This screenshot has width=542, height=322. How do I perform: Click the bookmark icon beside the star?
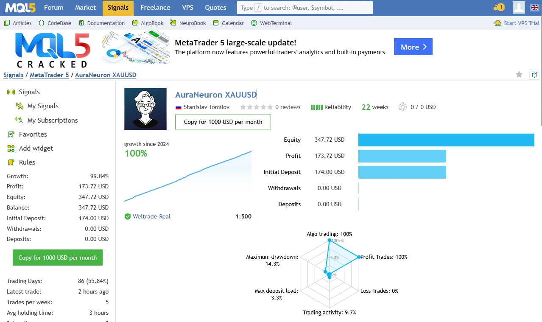pyautogui.click(x=534, y=75)
